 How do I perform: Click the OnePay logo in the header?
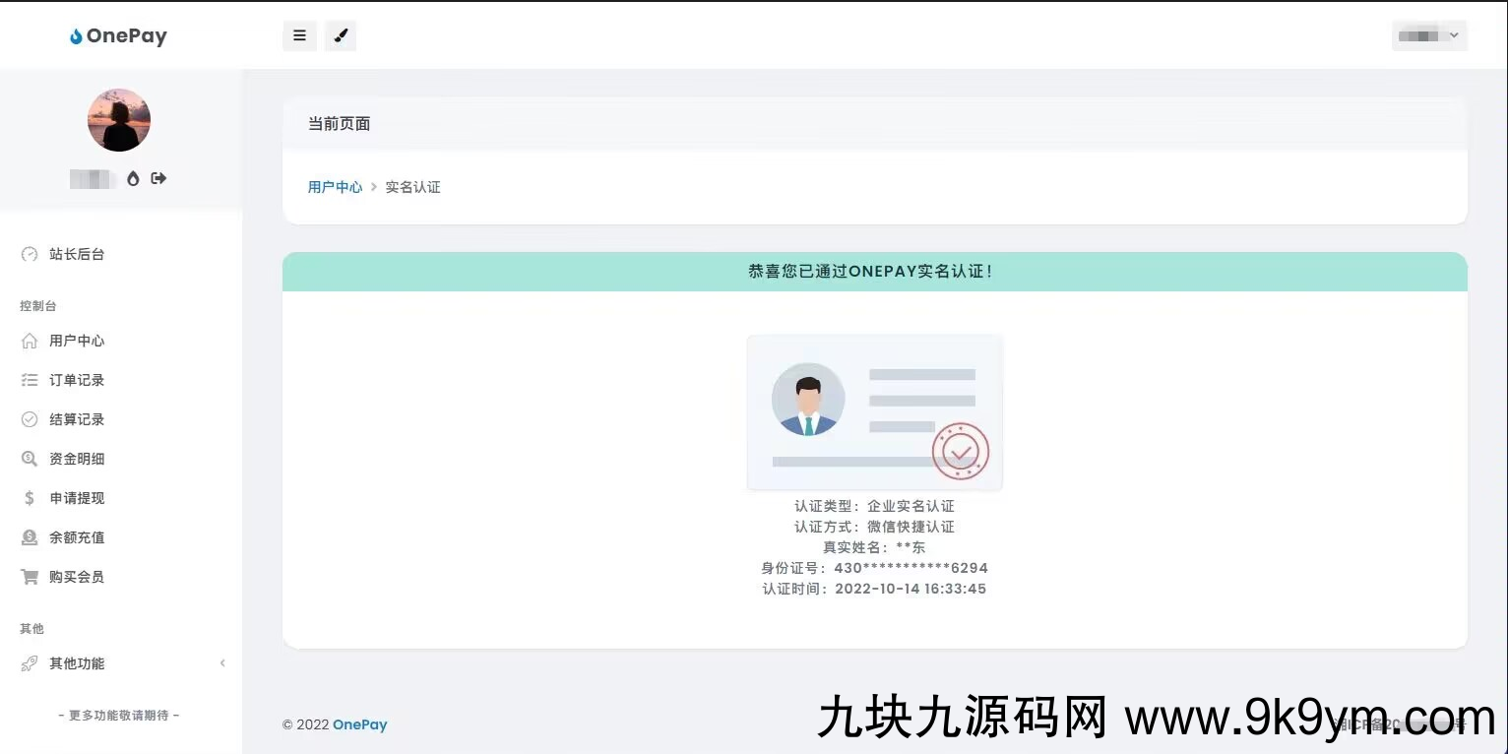tap(117, 35)
